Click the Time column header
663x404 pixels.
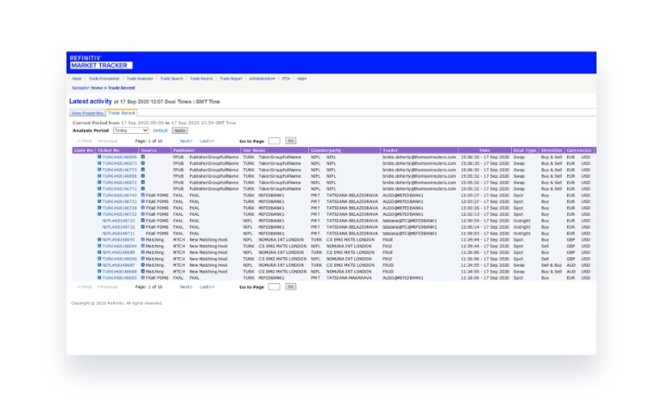click(483, 150)
